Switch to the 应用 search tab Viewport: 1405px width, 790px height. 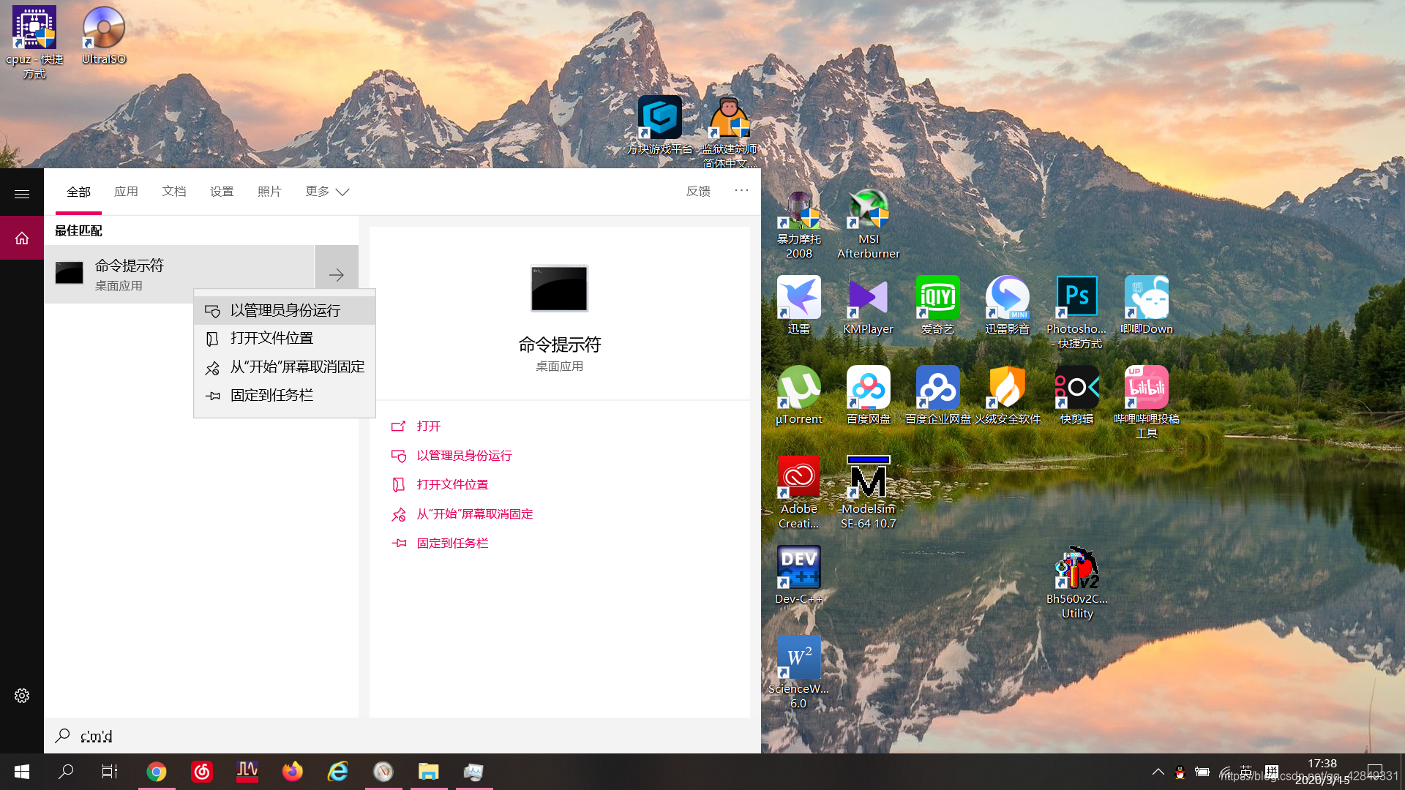tap(126, 192)
